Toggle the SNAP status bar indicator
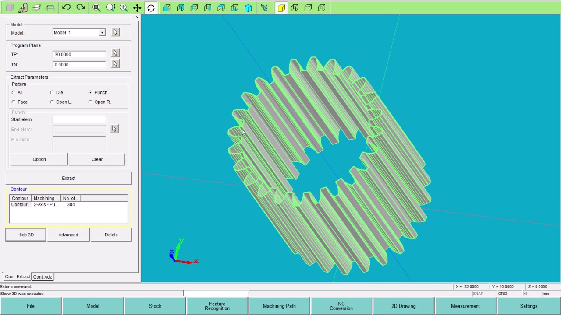Viewport: 561px width, 315px height. (x=478, y=294)
